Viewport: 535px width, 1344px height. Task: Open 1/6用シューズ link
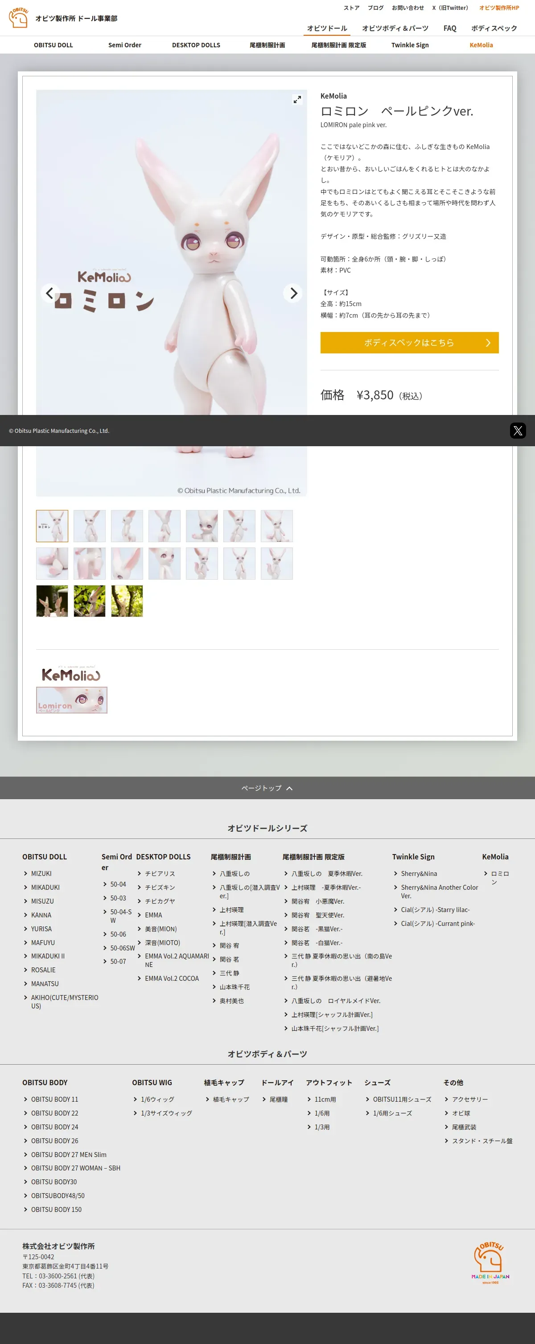click(x=392, y=1113)
